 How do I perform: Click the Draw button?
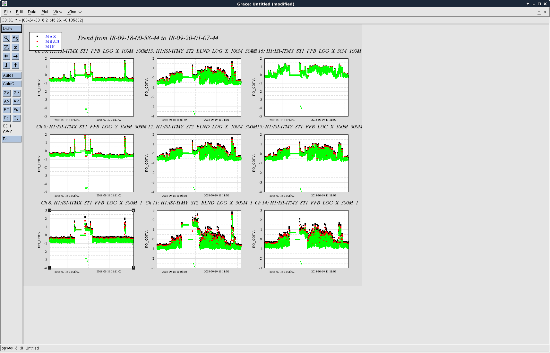coord(12,29)
